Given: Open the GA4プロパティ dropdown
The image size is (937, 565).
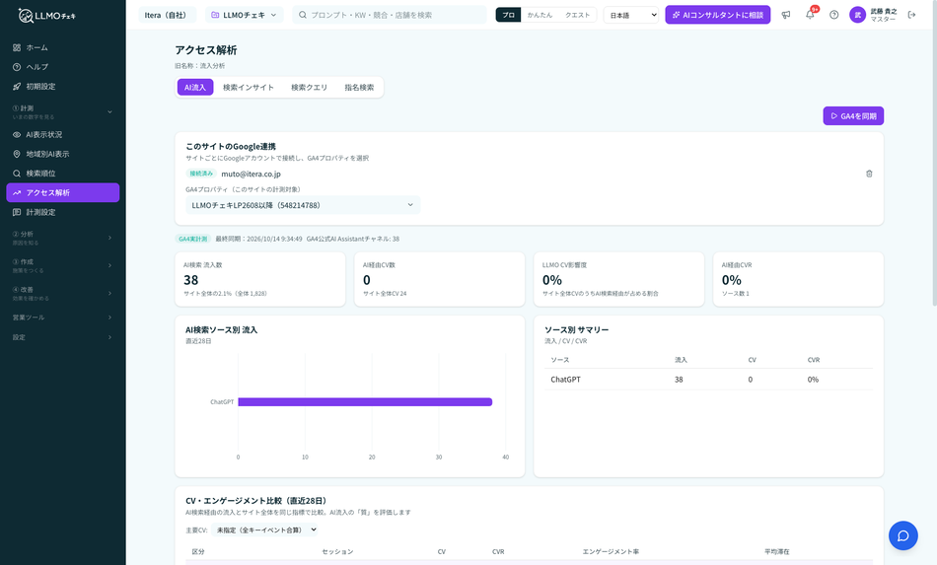Looking at the screenshot, I should [303, 205].
